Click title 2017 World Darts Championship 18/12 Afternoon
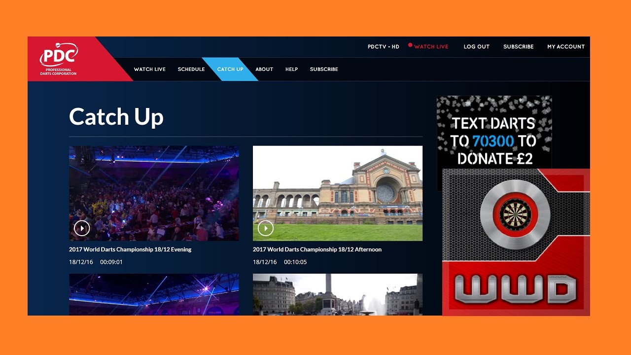Screen dimensions: 631x355 pyautogui.click(x=317, y=249)
